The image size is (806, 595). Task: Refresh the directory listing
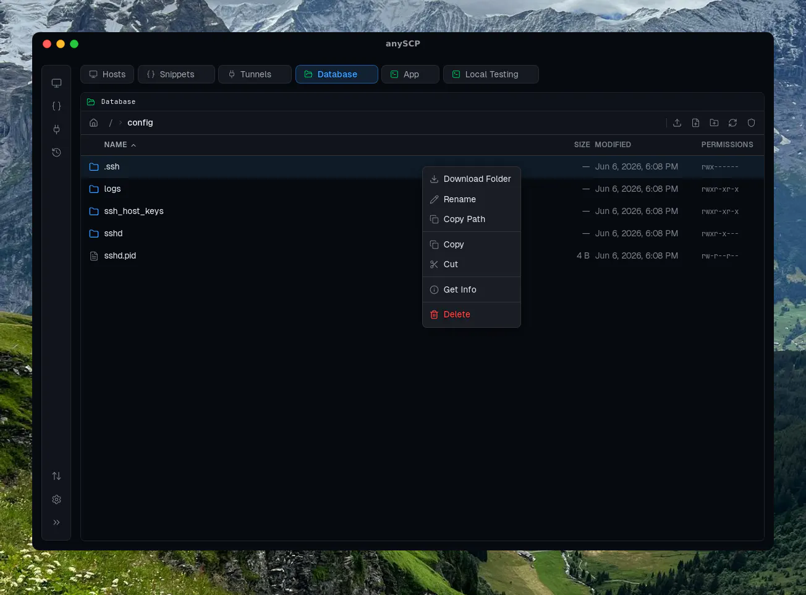click(x=733, y=122)
